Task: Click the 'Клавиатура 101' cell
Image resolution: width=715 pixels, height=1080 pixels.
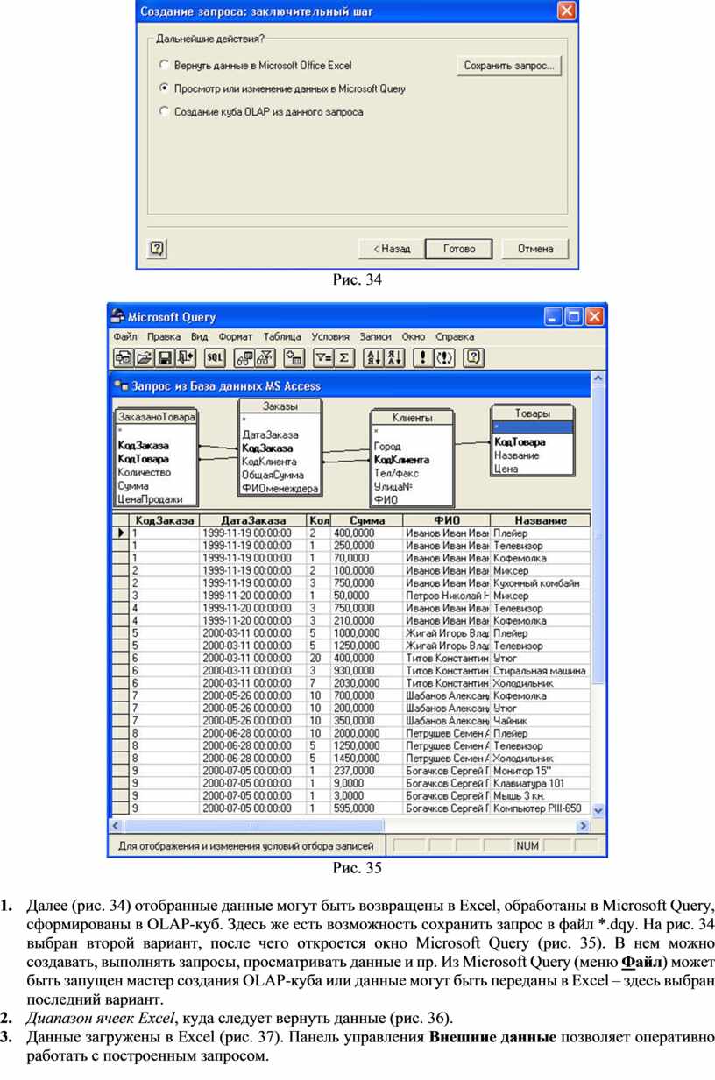Action: click(540, 783)
